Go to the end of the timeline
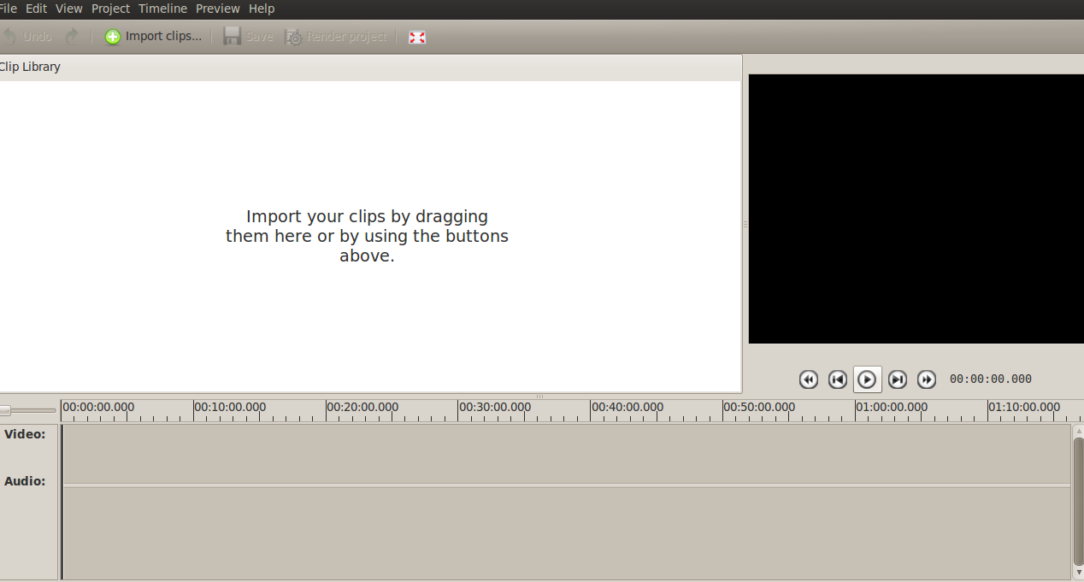 (x=898, y=379)
